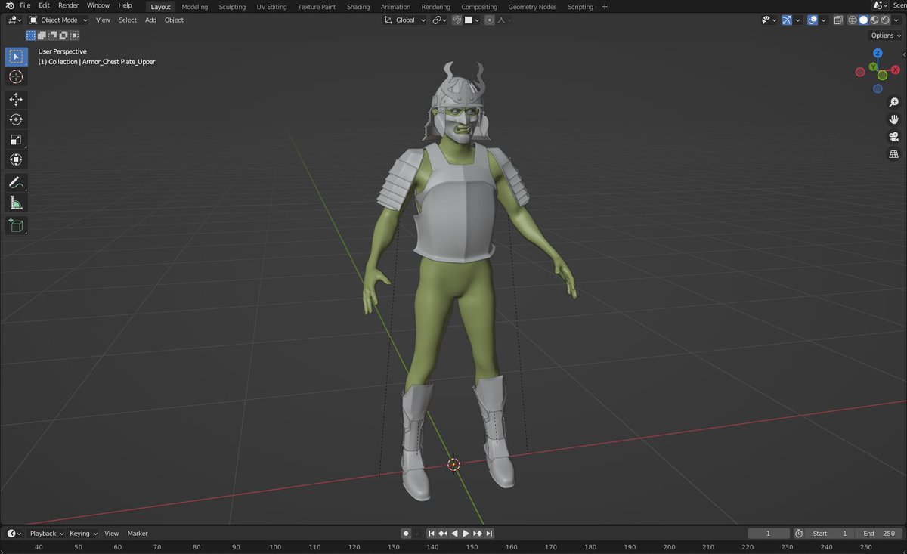907x554 pixels.
Task: Open the Options dropdown
Action: pos(886,36)
